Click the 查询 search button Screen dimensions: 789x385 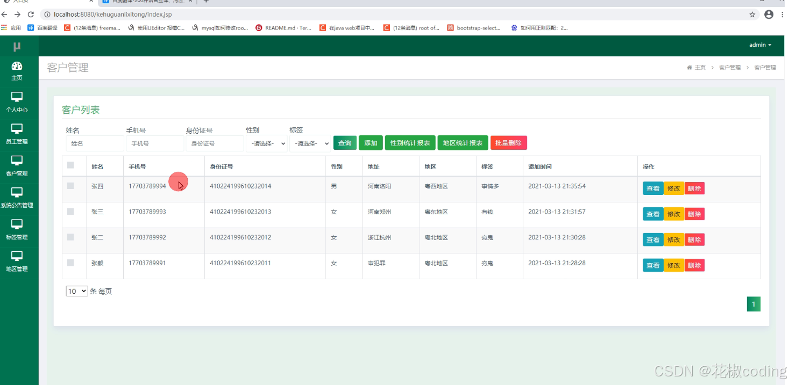click(345, 143)
